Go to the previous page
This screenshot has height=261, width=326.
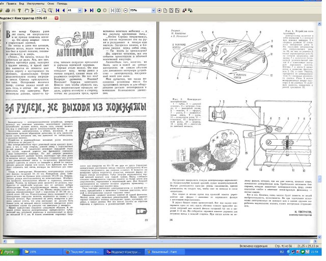(64, 10)
